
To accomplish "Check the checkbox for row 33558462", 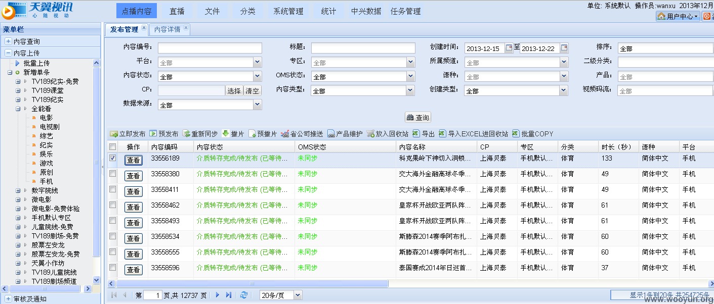I will tap(113, 205).
